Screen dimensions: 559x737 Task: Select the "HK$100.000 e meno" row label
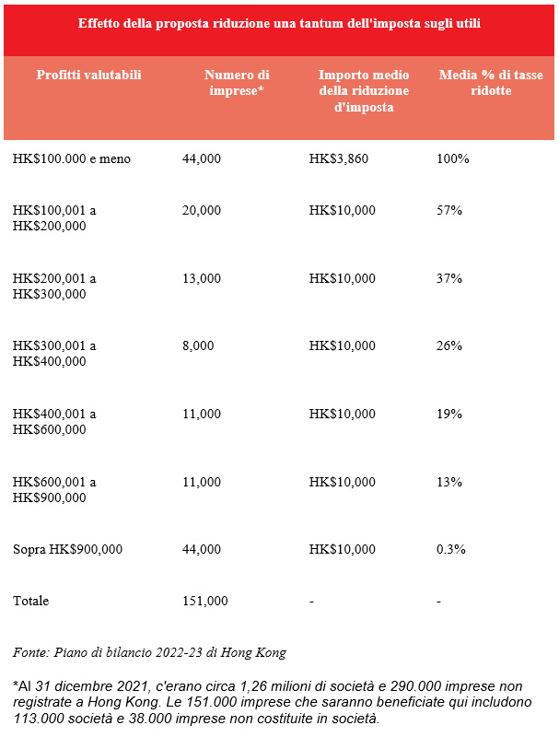coord(72,159)
